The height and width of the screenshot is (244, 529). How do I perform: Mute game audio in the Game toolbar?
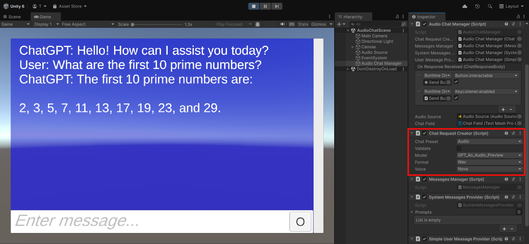(283, 24)
